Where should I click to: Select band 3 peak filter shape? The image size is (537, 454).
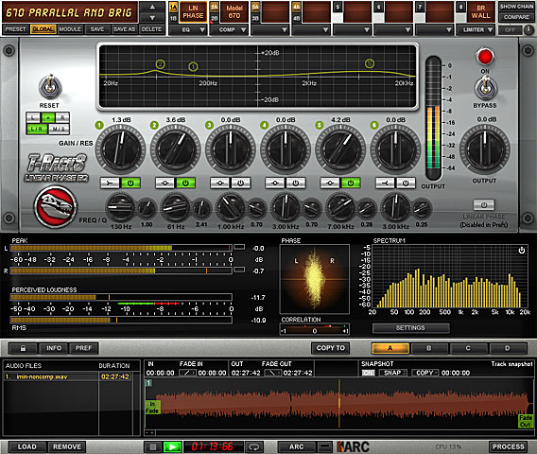point(220,183)
